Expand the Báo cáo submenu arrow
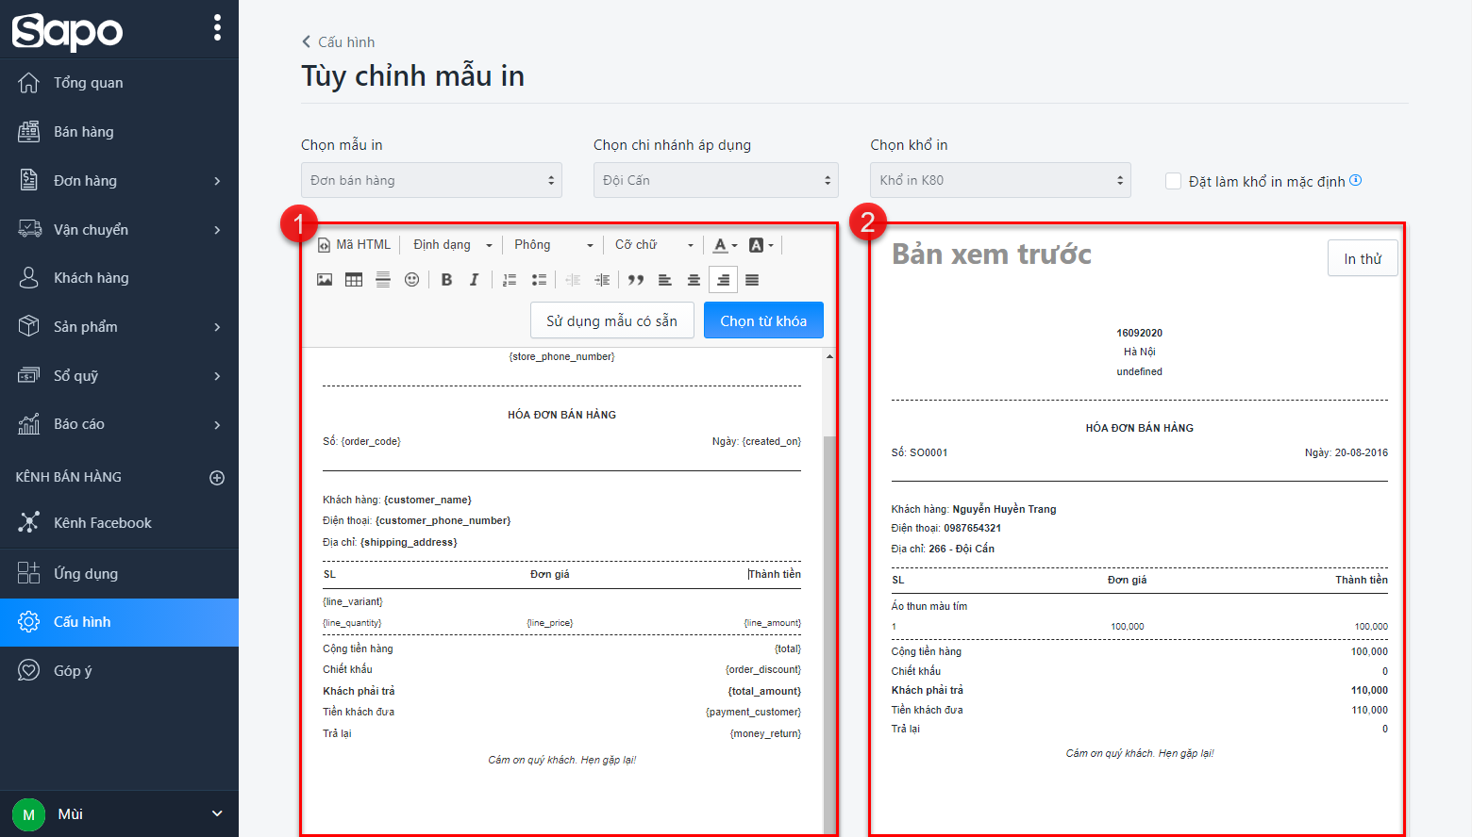Viewport: 1472px width, 837px height. 217,425
